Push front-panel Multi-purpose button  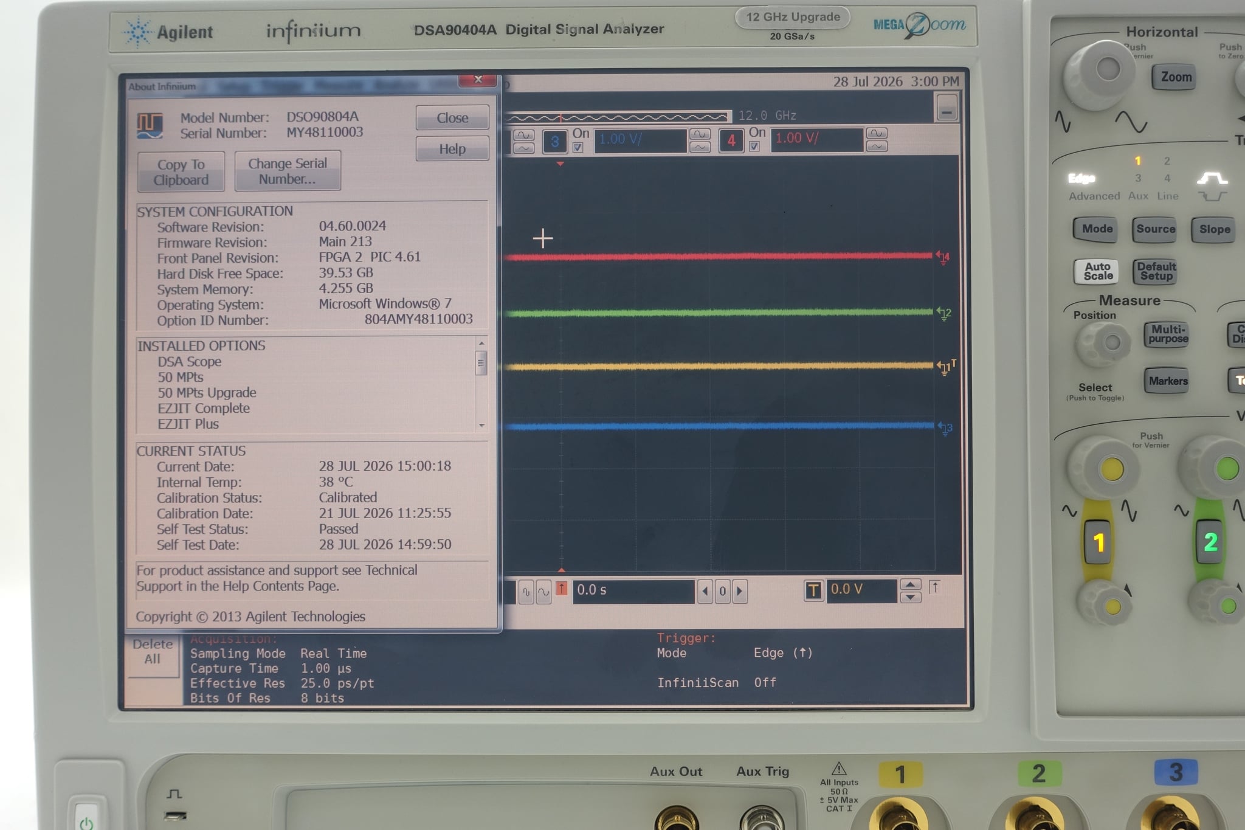pos(1167,334)
